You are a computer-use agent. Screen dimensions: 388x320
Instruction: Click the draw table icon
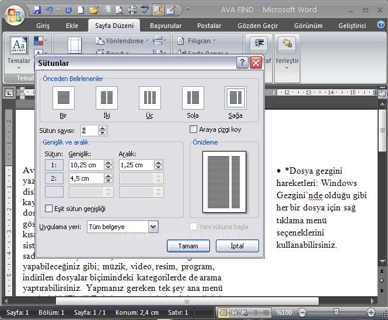[x=171, y=10]
